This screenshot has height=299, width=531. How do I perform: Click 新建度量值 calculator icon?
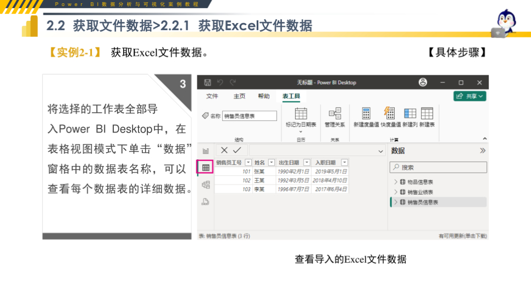pyautogui.click(x=366, y=113)
